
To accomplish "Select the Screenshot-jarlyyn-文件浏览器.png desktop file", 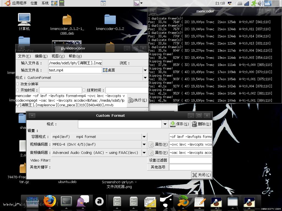I will click(119, 184).
